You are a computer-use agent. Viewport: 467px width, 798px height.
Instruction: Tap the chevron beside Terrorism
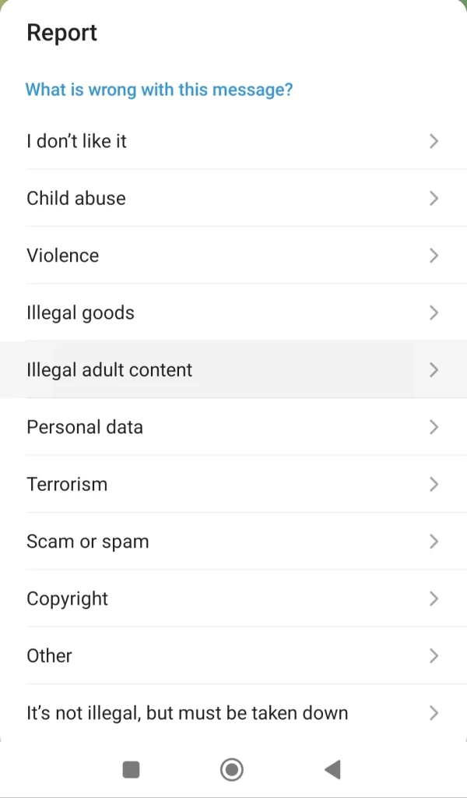(434, 484)
